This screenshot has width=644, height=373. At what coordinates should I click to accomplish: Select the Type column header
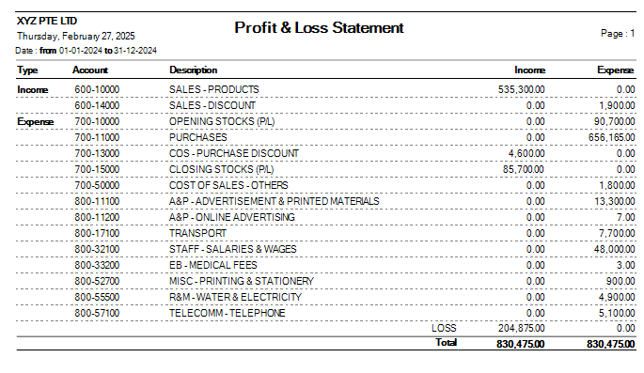point(27,70)
